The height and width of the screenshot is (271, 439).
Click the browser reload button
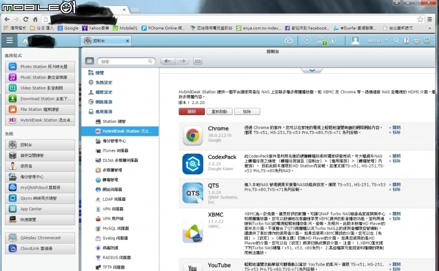pos(26,19)
